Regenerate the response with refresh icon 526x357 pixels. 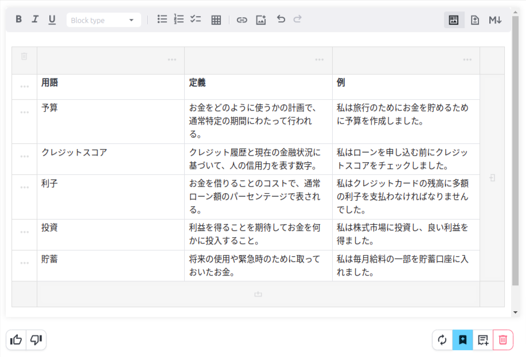442,340
